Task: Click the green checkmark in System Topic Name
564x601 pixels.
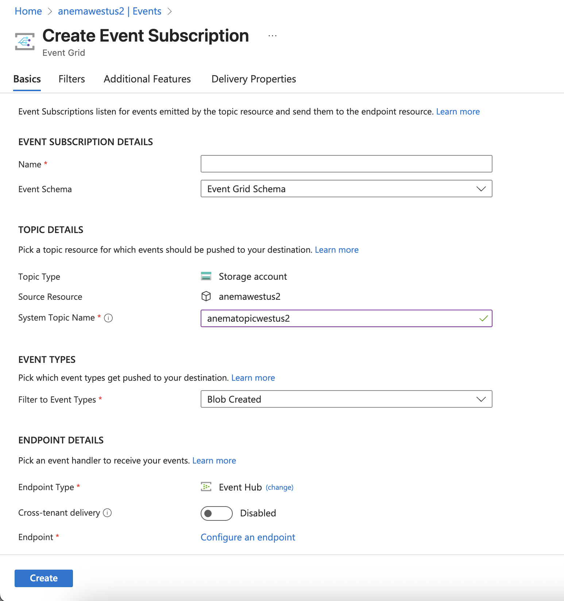Action: click(483, 318)
